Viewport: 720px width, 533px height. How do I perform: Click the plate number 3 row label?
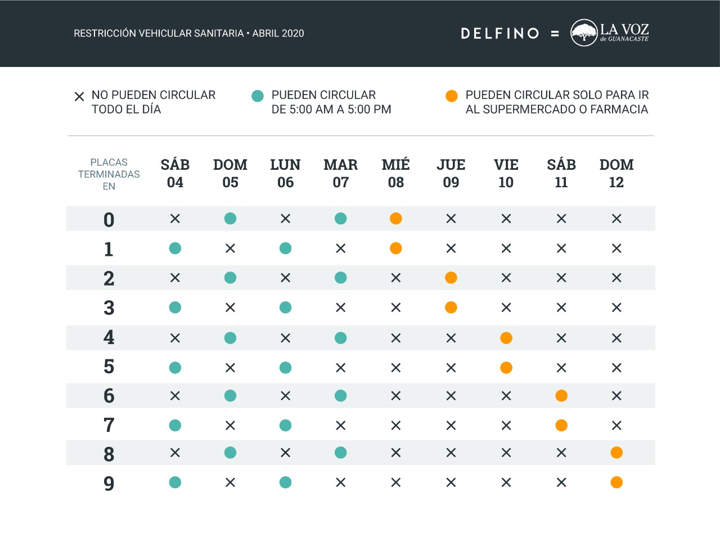(109, 308)
